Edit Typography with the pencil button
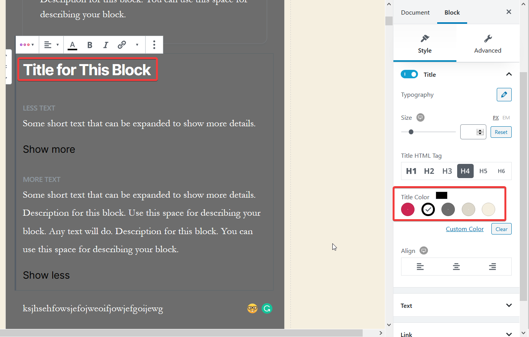 click(x=504, y=94)
